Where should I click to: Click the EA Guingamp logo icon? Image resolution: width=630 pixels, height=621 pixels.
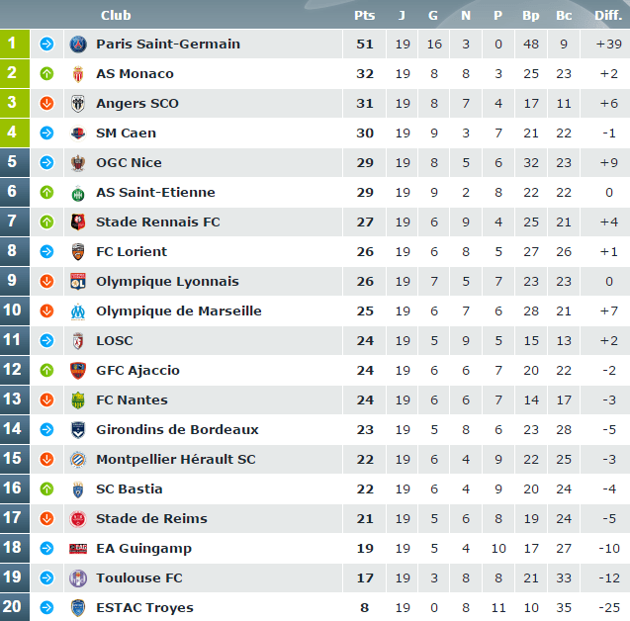point(78,548)
